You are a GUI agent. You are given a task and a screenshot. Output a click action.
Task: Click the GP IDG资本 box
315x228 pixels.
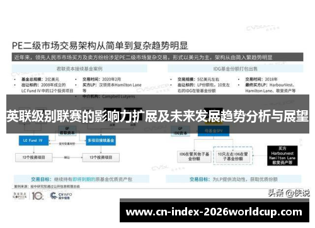(180, 131)
